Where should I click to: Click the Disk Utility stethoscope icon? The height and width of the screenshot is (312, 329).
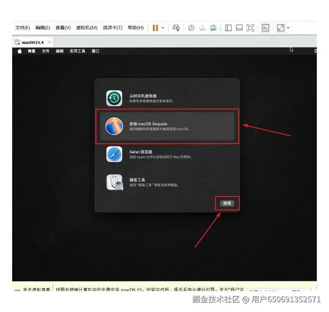click(115, 182)
